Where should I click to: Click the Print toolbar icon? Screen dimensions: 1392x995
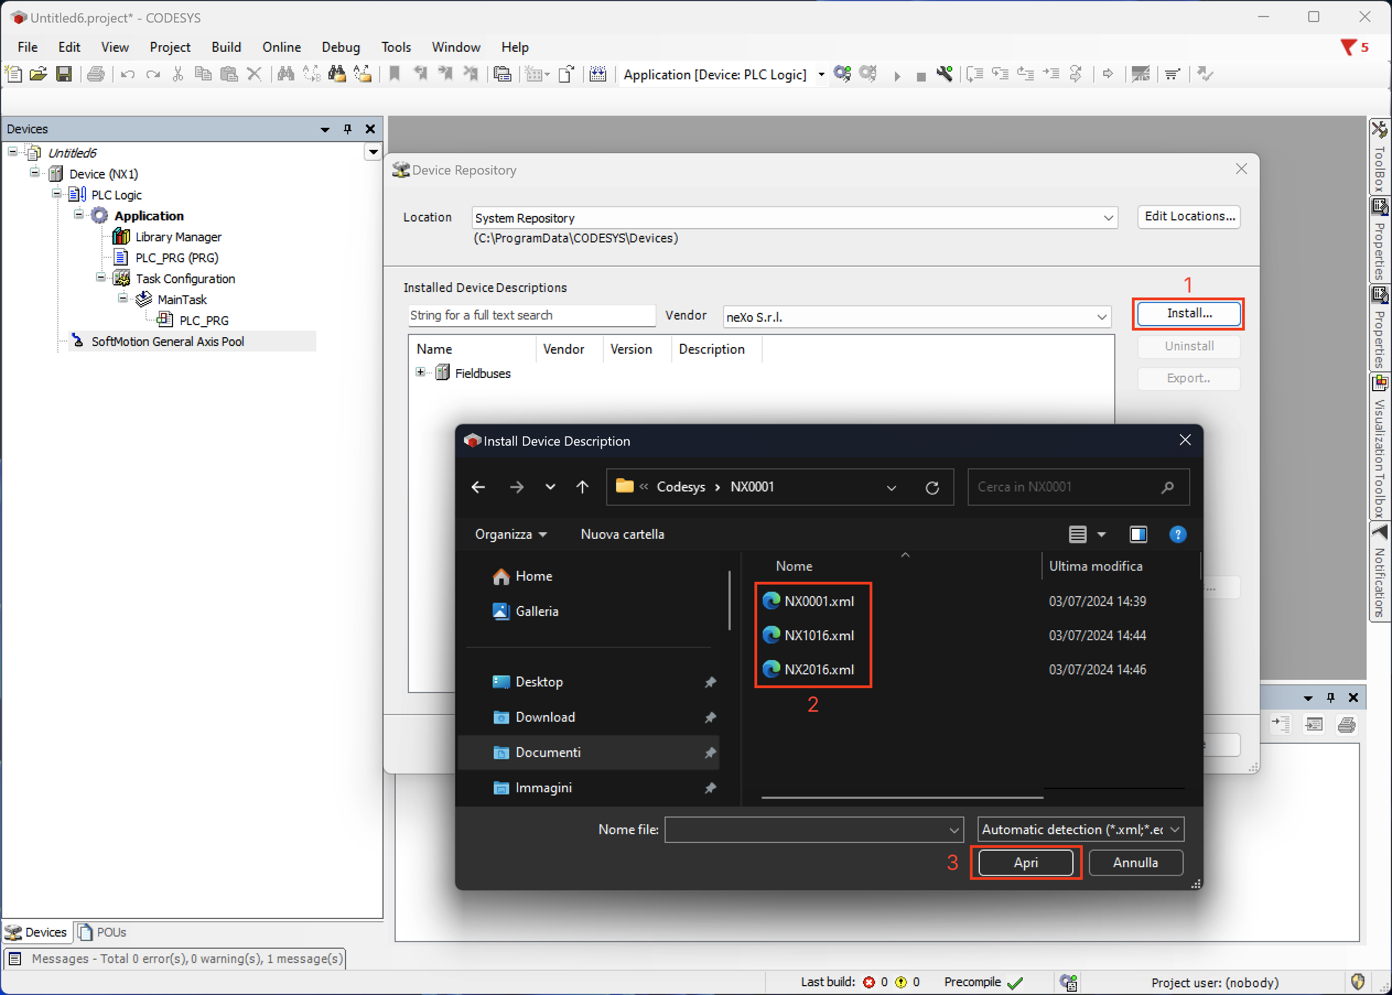tap(95, 74)
